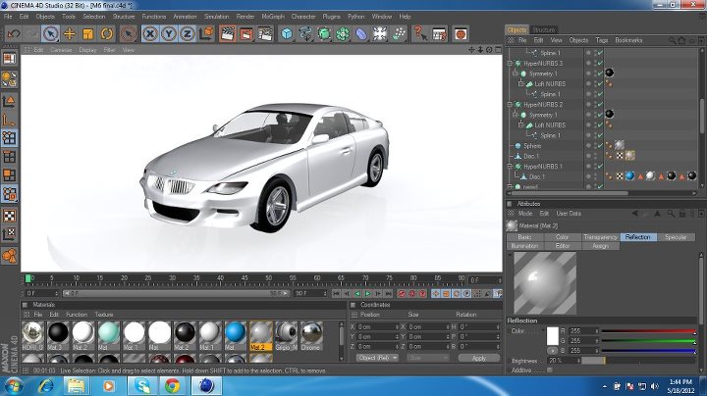
Task: Open the Array modeling objects icon
Action: point(343,33)
